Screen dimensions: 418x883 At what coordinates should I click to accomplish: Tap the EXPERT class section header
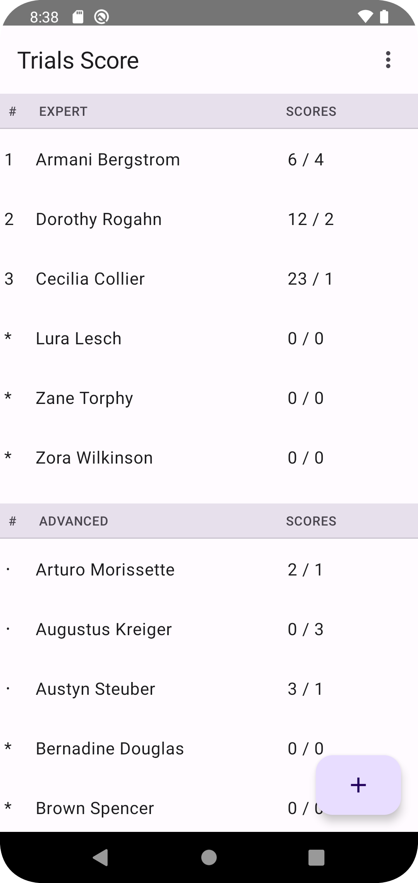[63, 112]
